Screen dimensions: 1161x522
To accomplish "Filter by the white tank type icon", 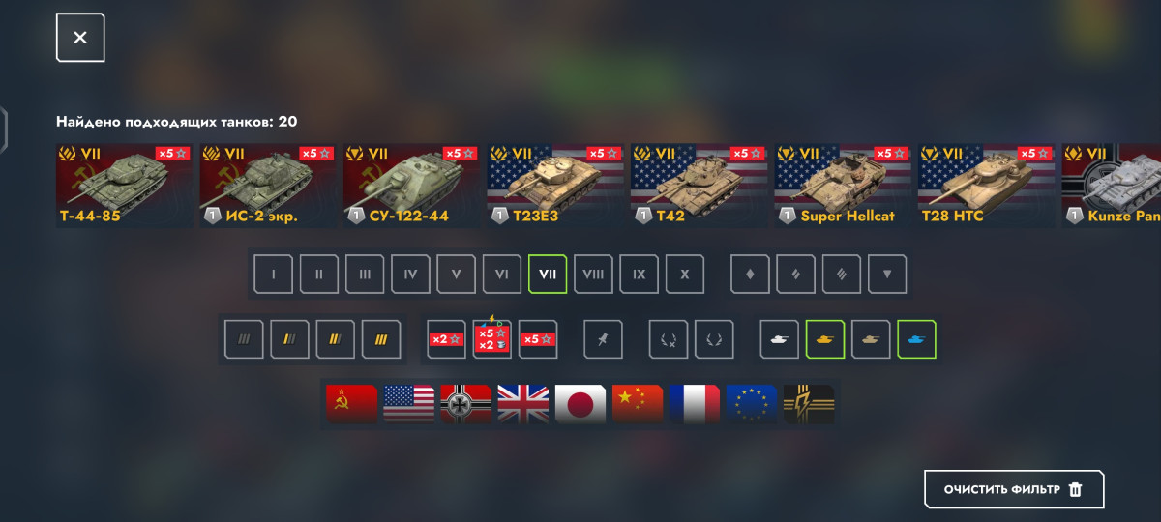I will coord(779,339).
